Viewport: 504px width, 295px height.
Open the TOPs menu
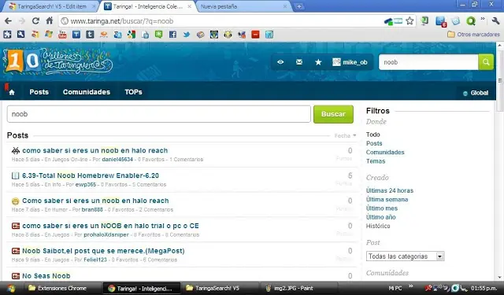(x=133, y=92)
